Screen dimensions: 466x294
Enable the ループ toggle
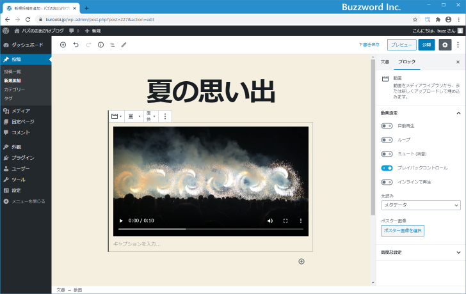[387, 140]
